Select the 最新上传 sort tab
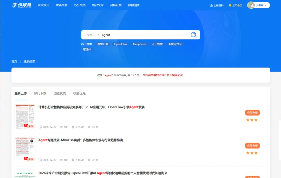281x178 pixels. [21, 93]
